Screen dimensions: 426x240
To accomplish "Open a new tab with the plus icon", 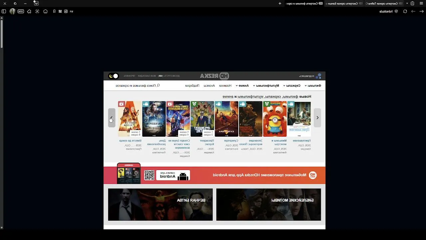I will click(280, 3).
